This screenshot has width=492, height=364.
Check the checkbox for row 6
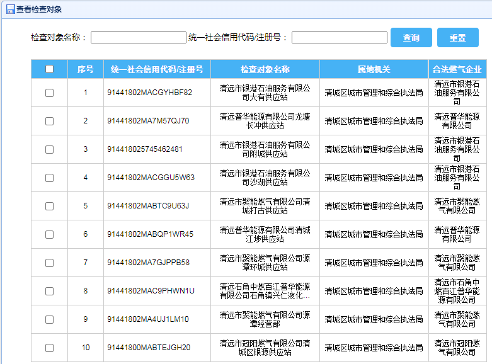pos(50,234)
